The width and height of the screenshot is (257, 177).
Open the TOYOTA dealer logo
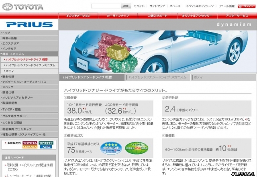30,143
